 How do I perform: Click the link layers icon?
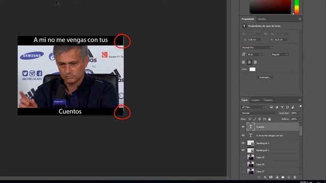tap(259, 177)
